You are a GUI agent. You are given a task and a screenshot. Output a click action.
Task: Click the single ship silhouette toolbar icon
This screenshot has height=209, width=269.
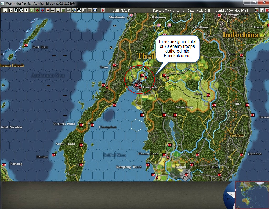(x=53, y=10)
